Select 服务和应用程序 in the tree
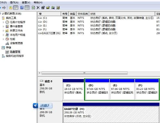The width and height of the screenshot is (160, 123). coord(15,56)
